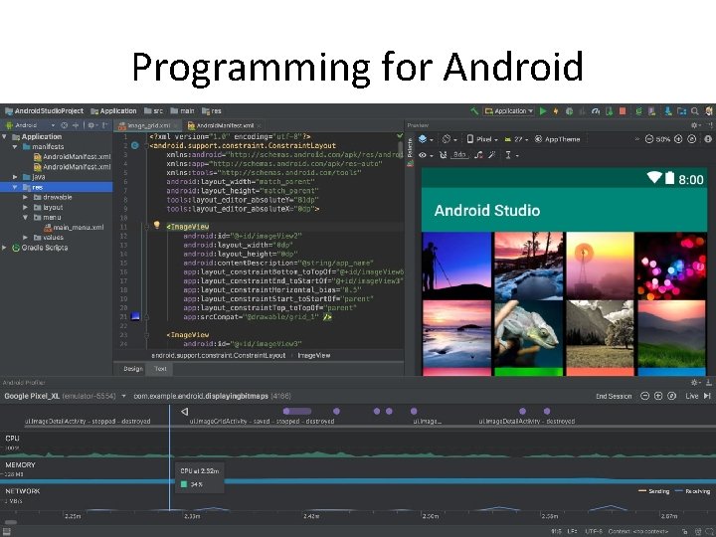
Task: Stop the app with the red square icon
Action: point(623,111)
